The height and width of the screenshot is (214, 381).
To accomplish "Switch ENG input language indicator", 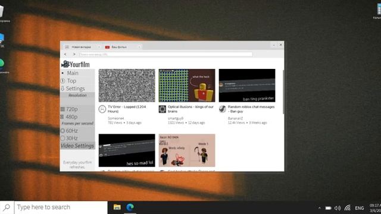I will (x=360, y=208).
